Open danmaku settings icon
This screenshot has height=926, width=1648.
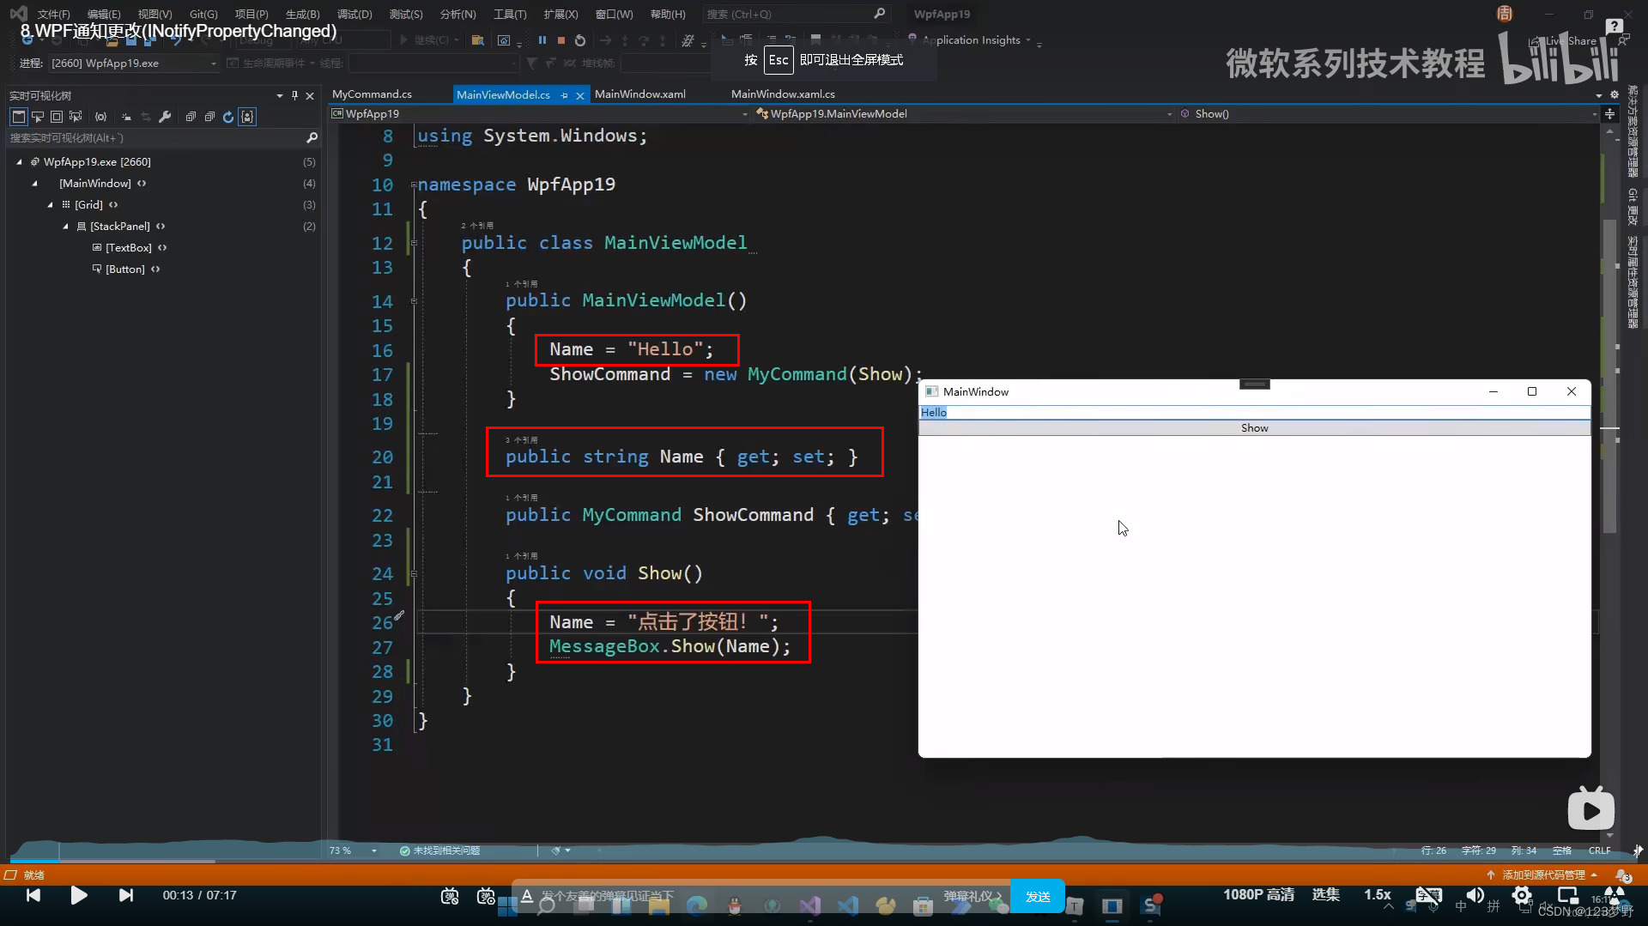click(486, 896)
